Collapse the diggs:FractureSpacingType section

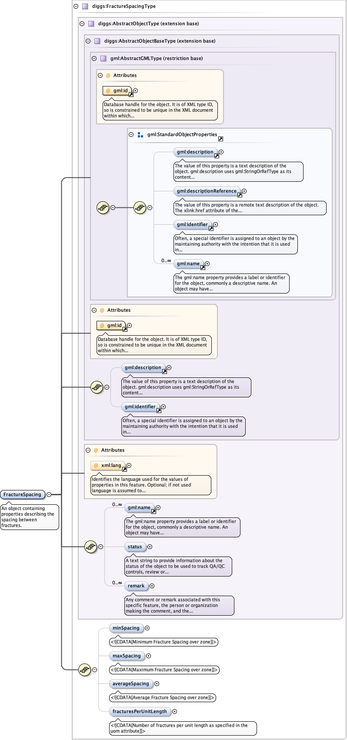pos(76,7)
